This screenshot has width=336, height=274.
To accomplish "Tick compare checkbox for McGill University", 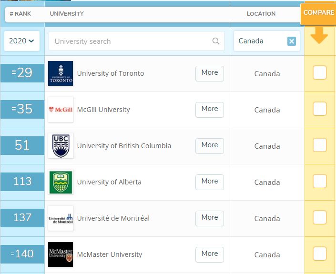I will coord(320,109).
